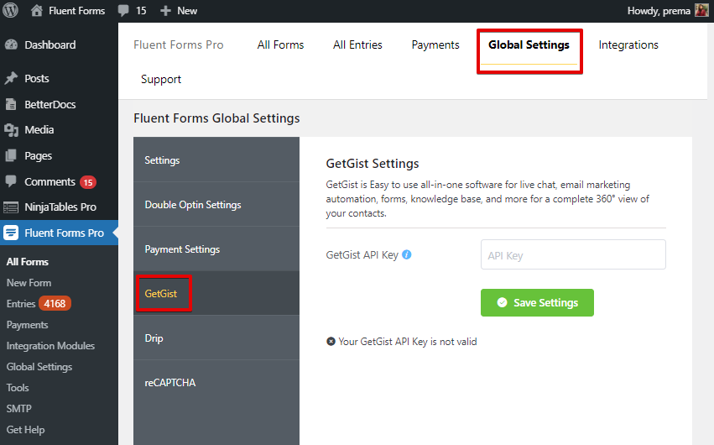The width and height of the screenshot is (714, 445).
Task: Click the Media library icon
Action: 11,130
